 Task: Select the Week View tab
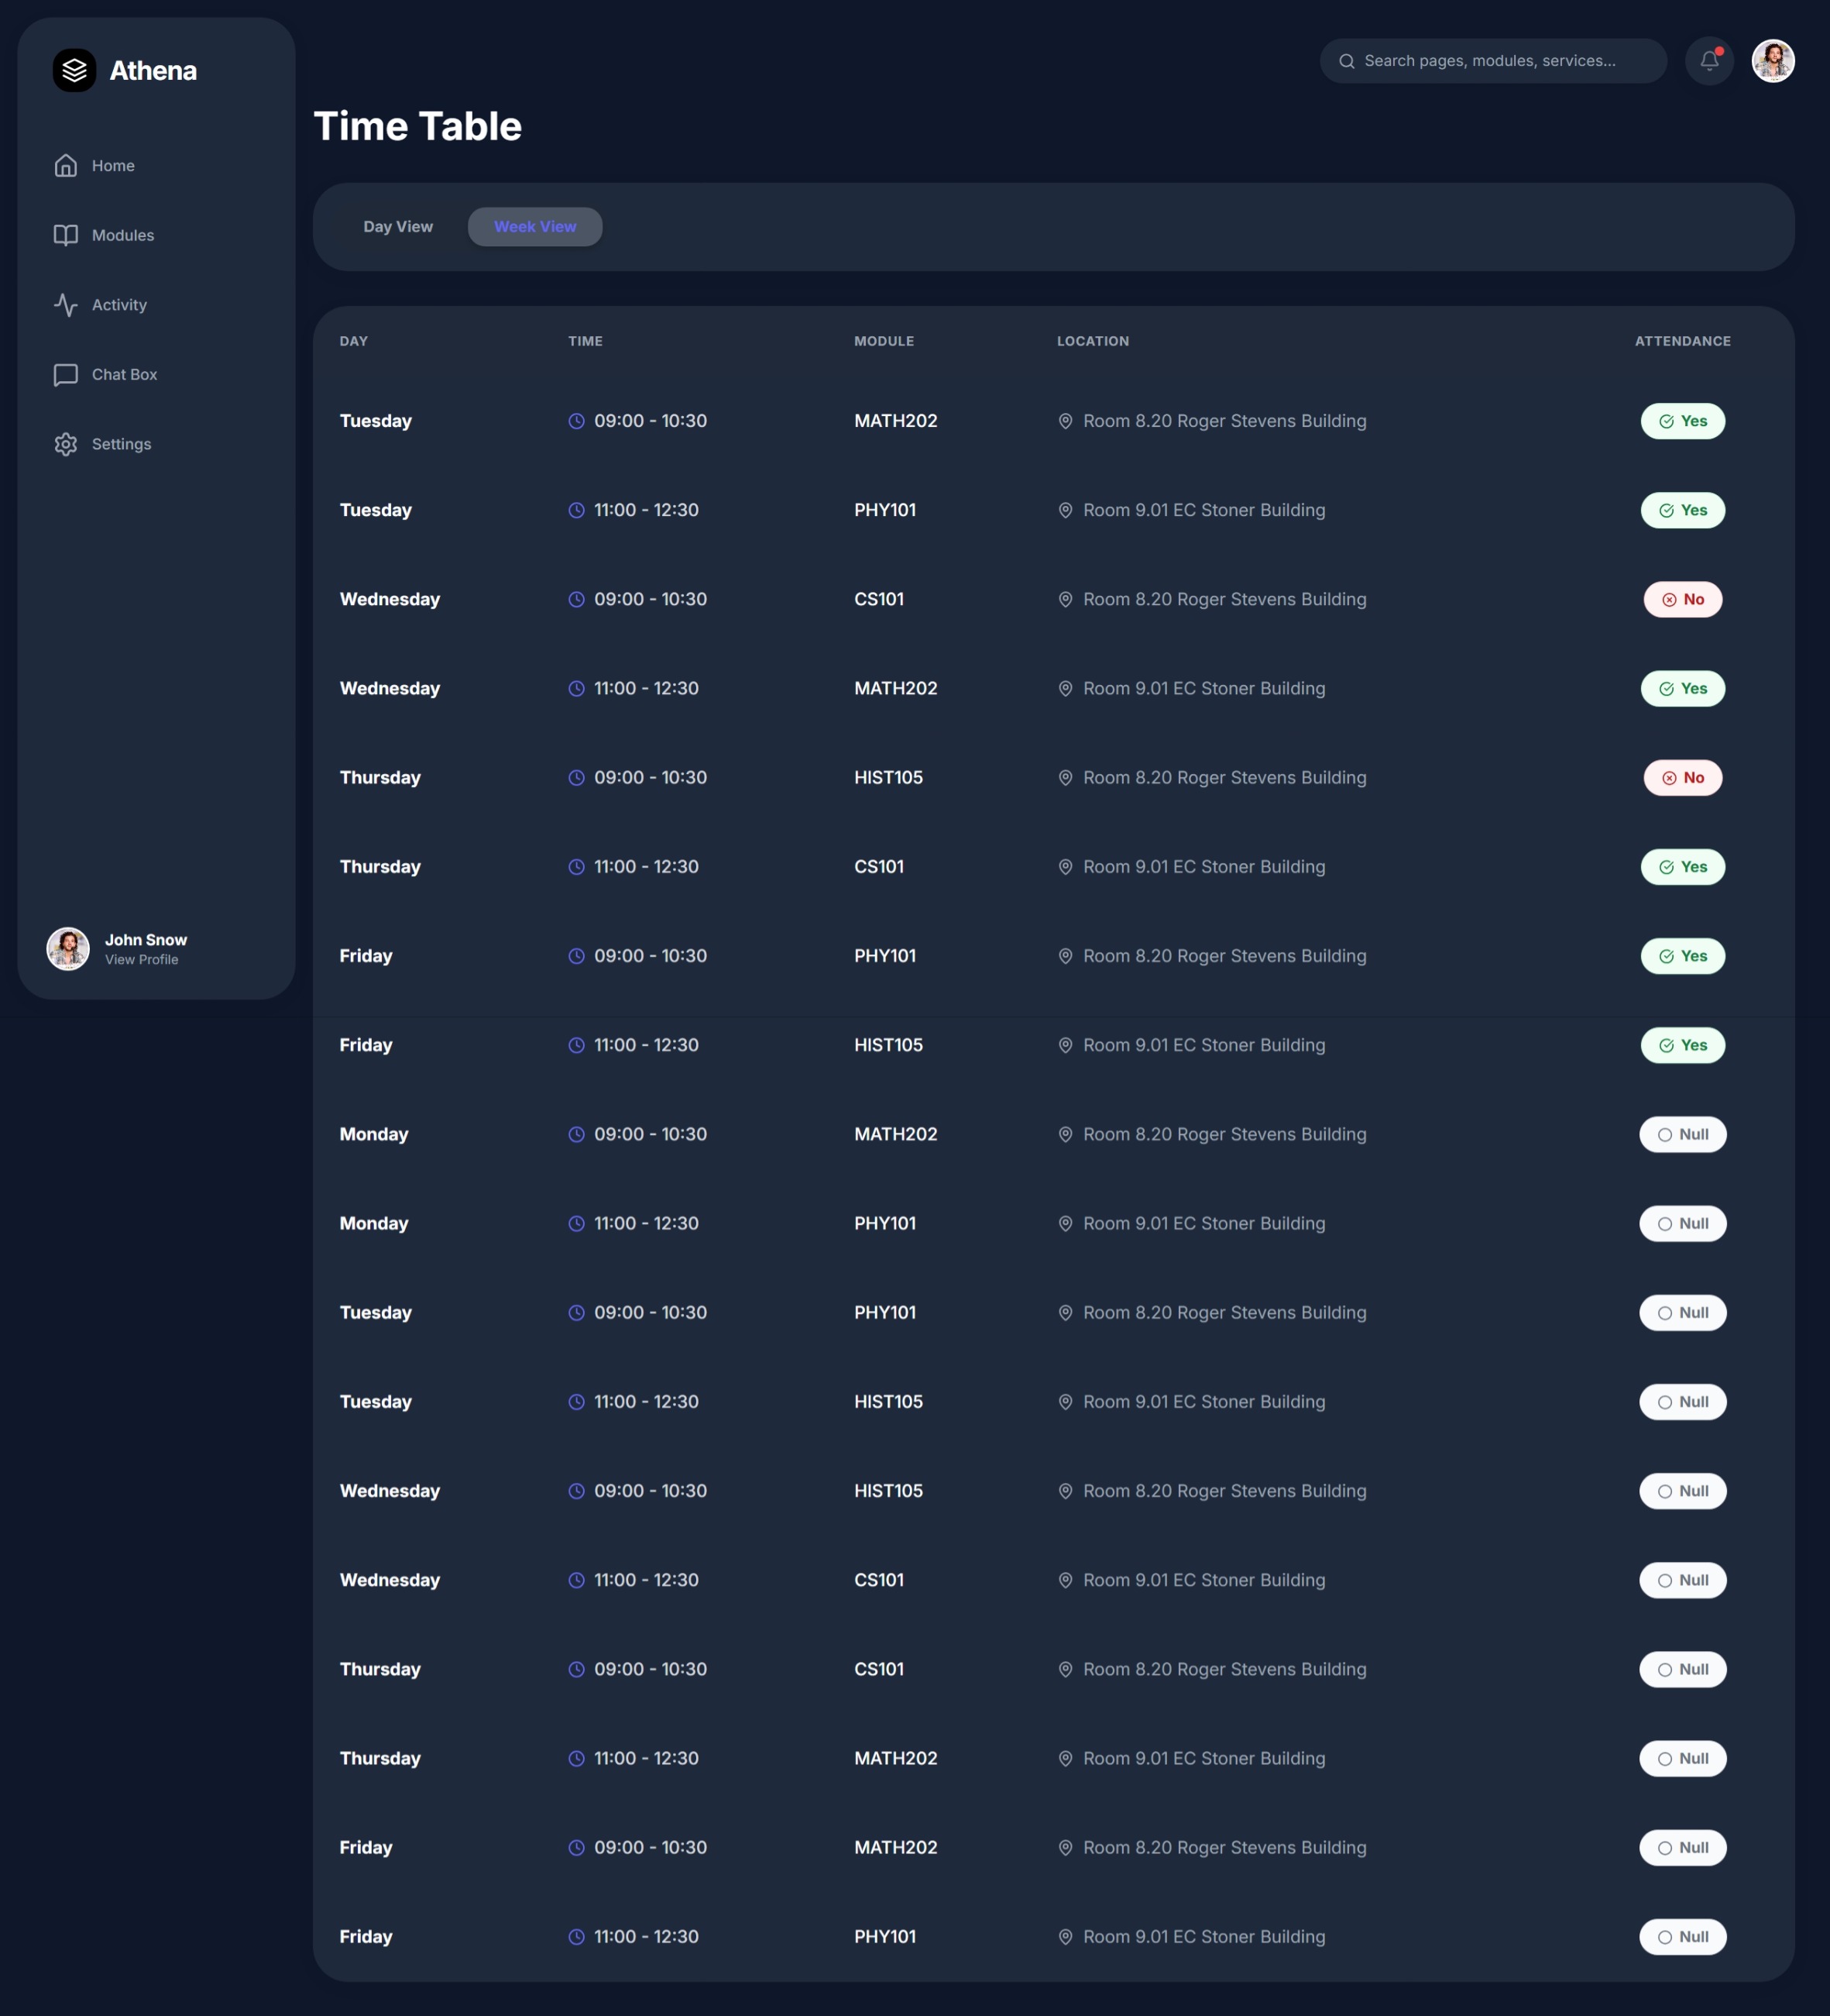coord(534,227)
